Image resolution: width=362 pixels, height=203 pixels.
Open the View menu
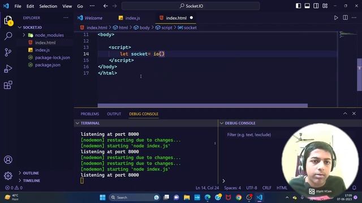click(67, 6)
